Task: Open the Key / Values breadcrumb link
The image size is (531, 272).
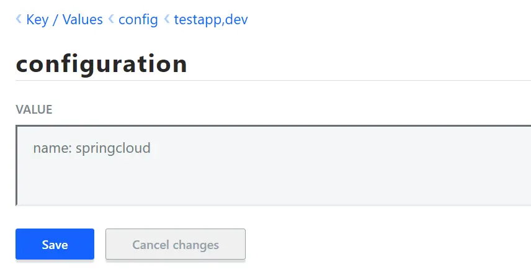Action: (x=65, y=20)
